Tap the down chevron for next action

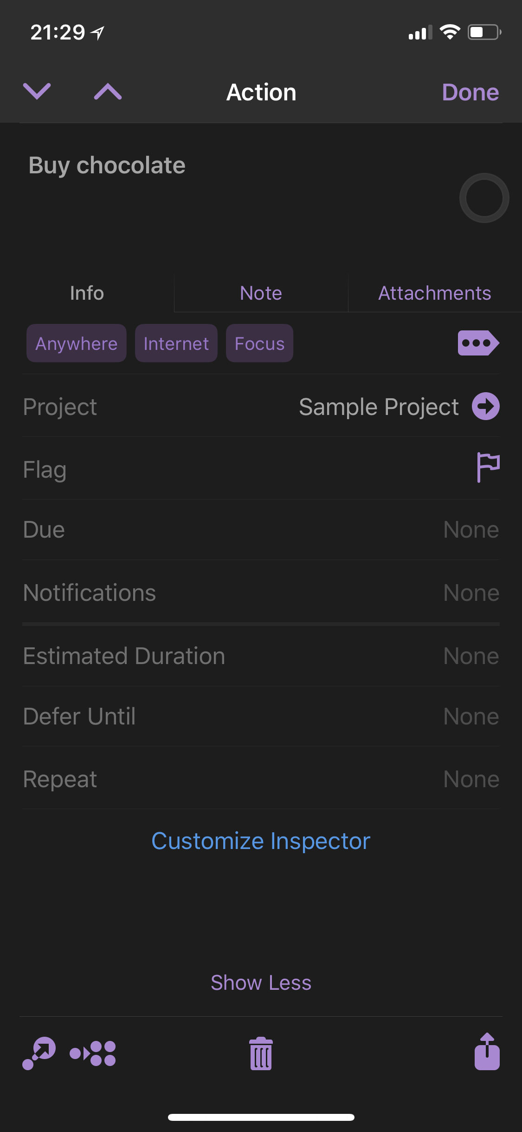click(37, 92)
